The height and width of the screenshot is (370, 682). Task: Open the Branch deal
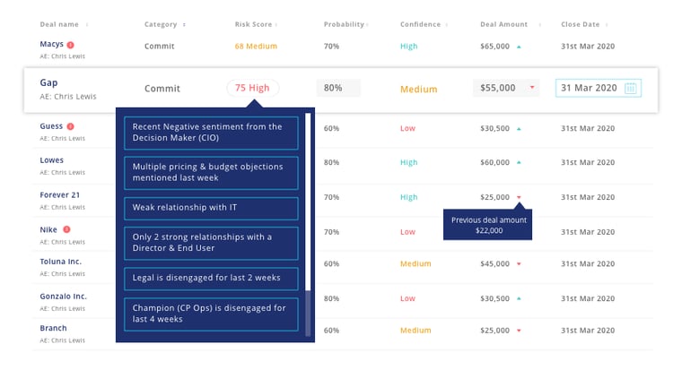pos(53,328)
